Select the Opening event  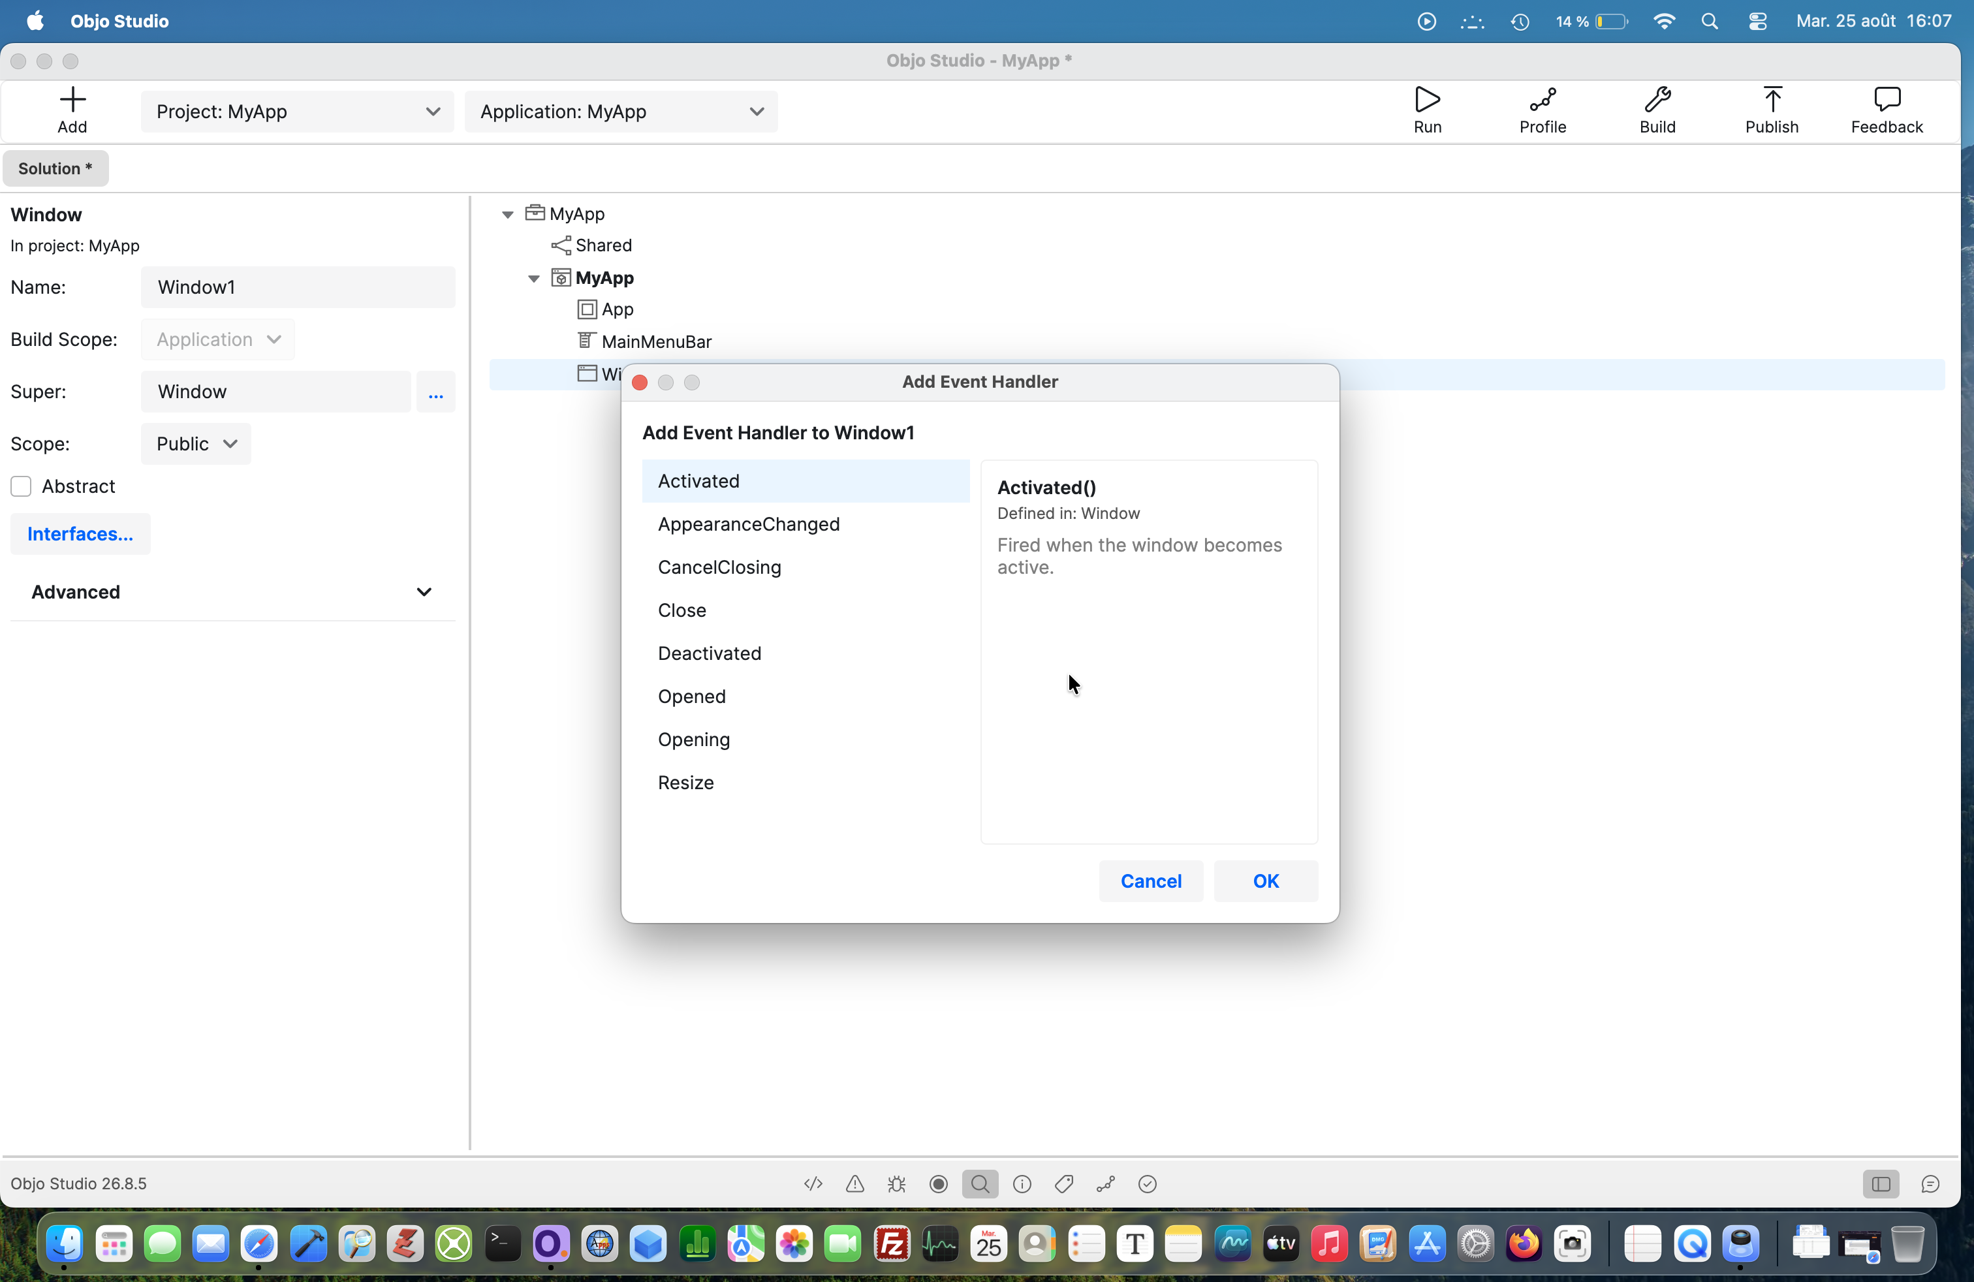point(806,740)
